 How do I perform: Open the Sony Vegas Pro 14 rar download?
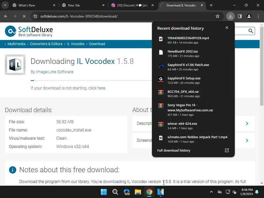point(193,110)
